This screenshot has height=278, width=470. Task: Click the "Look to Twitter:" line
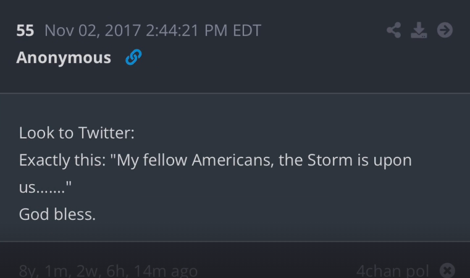pos(77,133)
